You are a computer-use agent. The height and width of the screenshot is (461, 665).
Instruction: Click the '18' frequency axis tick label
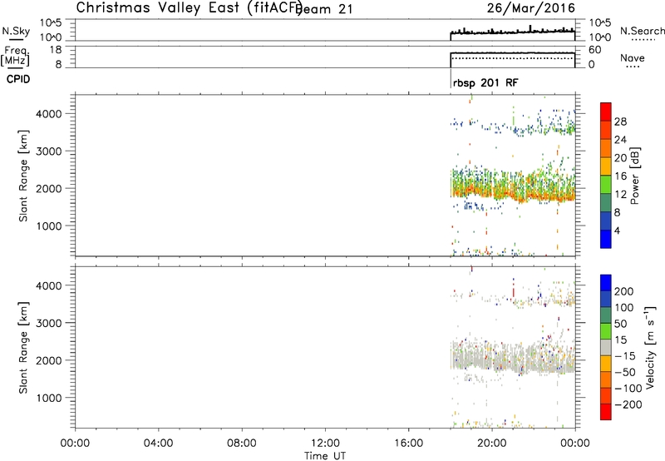click(x=56, y=50)
